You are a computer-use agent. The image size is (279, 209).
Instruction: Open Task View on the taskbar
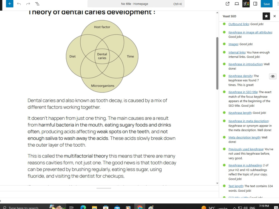click(71, 207)
